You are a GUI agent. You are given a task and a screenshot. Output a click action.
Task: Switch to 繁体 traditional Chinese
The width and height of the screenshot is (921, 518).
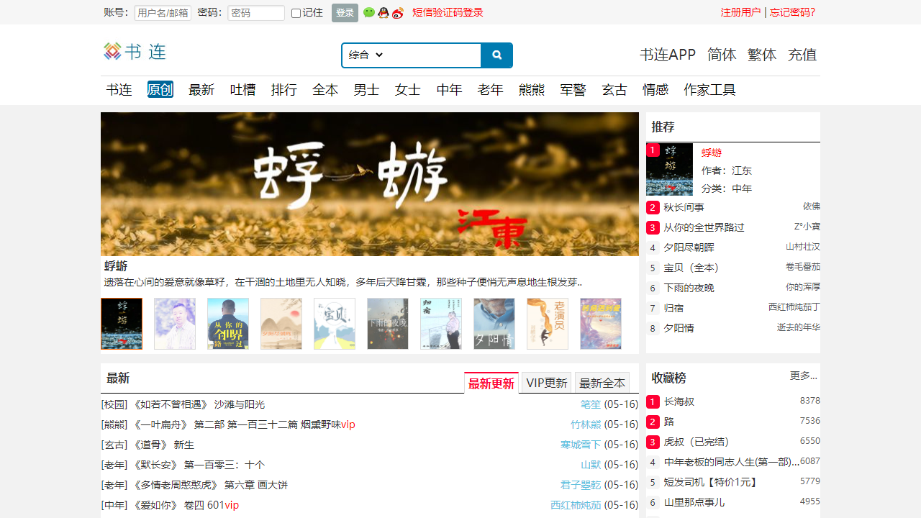tap(762, 55)
